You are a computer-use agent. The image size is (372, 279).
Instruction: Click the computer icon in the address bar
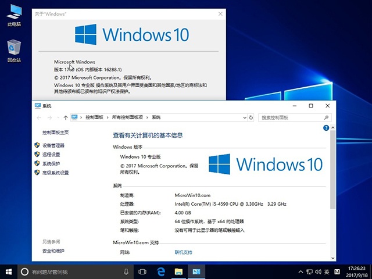point(74,117)
